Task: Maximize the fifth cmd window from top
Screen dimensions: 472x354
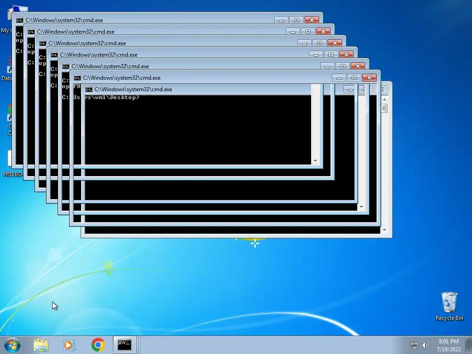Action: coord(342,66)
